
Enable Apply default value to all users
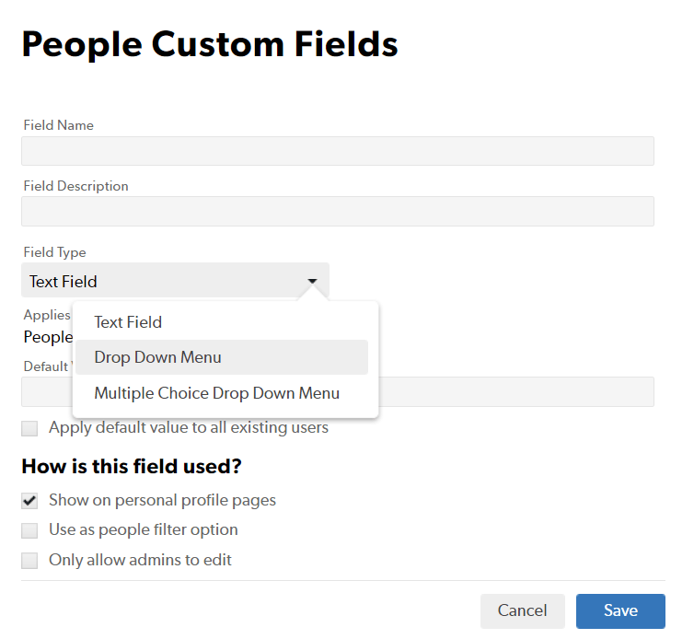[30, 428]
